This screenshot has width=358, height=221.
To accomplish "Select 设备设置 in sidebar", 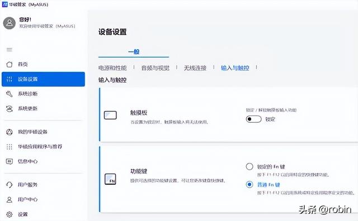I will [x=43, y=79].
